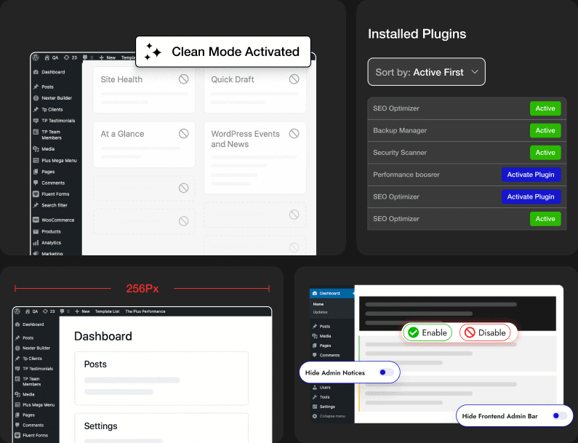Click Active badge for Backup Manager

point(545,130)
